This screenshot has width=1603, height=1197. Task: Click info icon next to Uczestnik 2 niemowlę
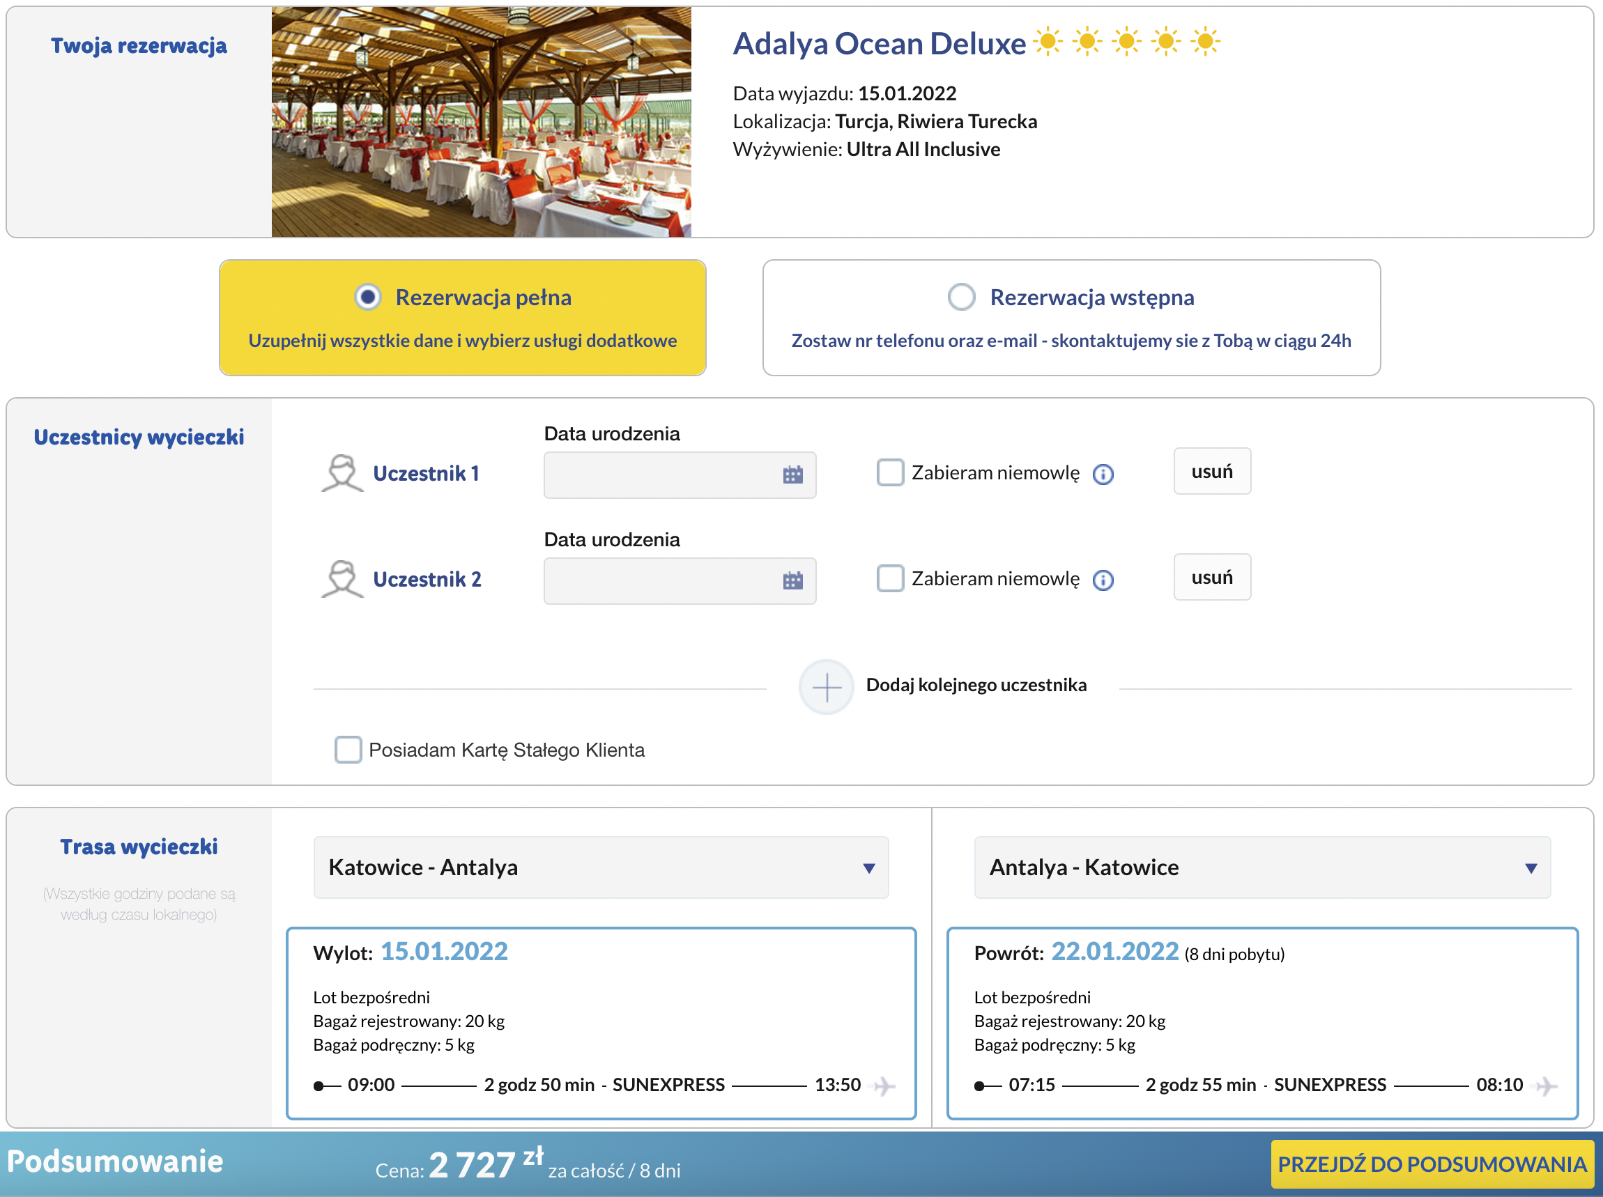click(1103, 580)
